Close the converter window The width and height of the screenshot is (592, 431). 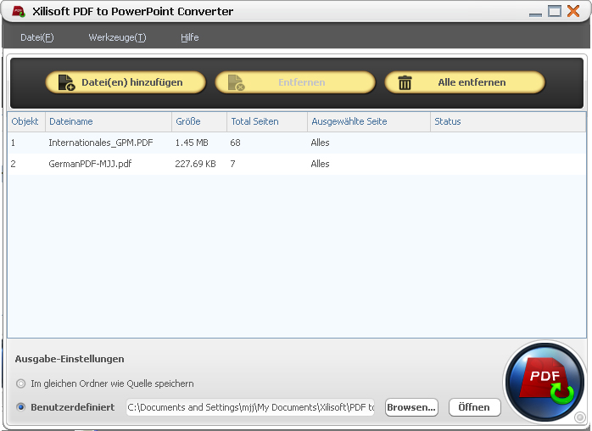[x=573, y=11]
